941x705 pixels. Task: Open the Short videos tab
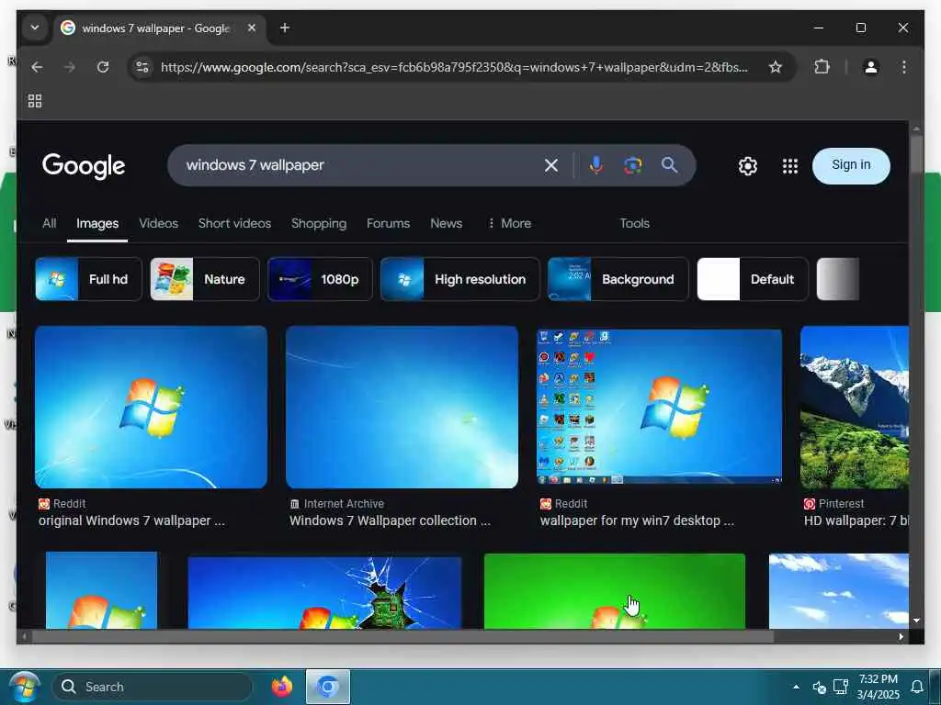[234, 223]
